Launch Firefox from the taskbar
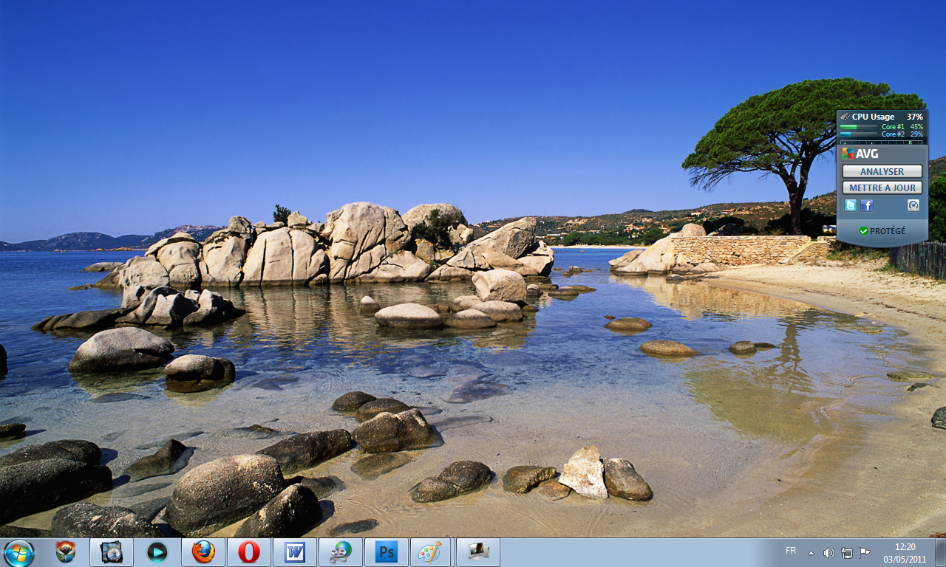The width and height of the screenshot is (946, 567). (203, 552)
